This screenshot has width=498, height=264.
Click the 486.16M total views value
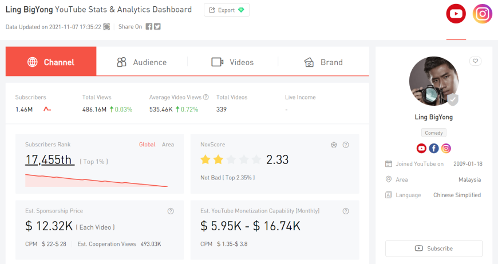click(94, 110)
